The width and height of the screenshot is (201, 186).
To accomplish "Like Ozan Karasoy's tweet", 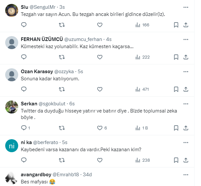I will tap(100, 89).
